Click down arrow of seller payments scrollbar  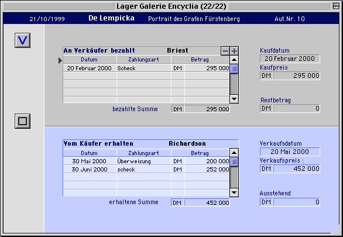[234, 99]
